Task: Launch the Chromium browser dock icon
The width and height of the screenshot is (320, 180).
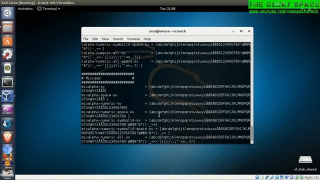Action: click(7, 149)
